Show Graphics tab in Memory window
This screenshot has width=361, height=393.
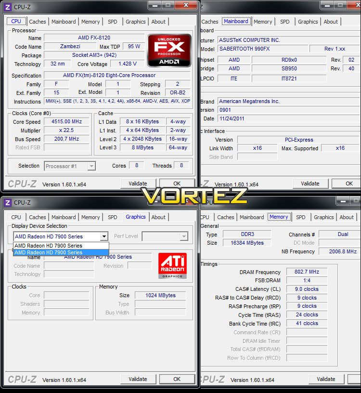[323, 217]
